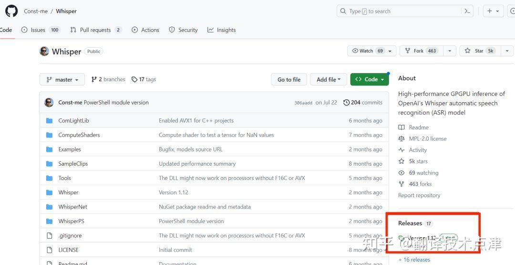View the 2 branches link

(108, 79)
